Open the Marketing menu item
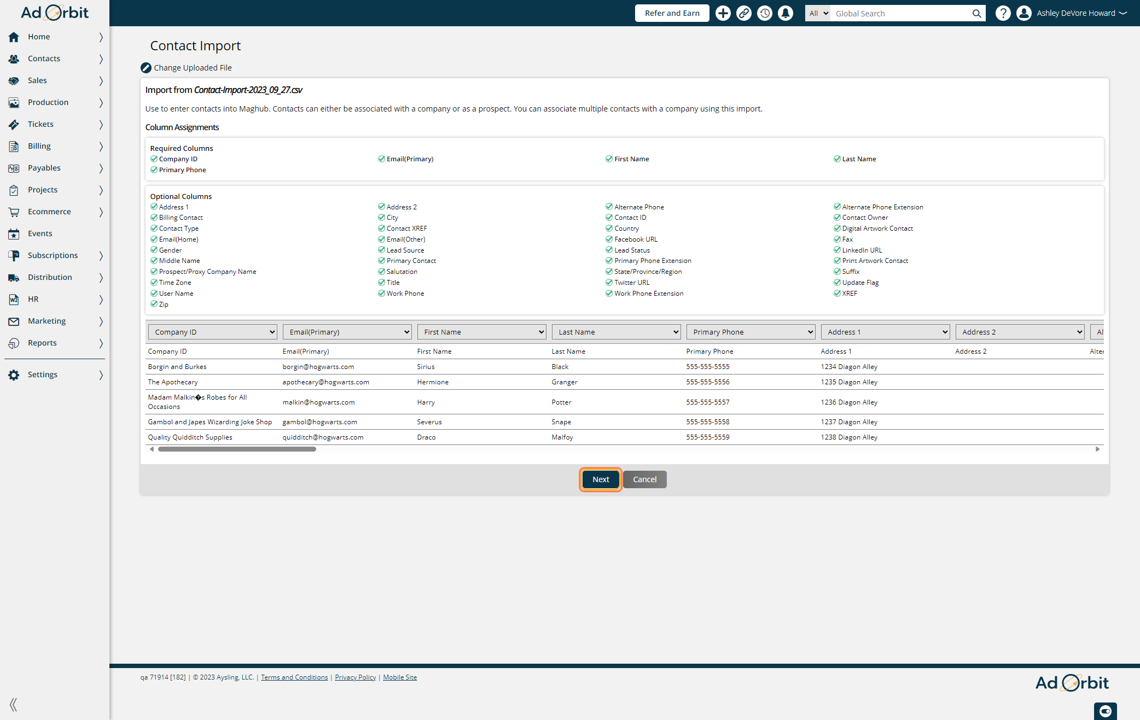 point(55,321)
